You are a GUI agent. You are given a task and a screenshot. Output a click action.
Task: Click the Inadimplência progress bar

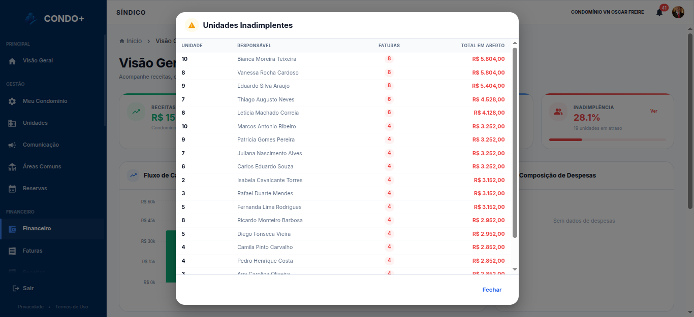(x=608, y=139)
